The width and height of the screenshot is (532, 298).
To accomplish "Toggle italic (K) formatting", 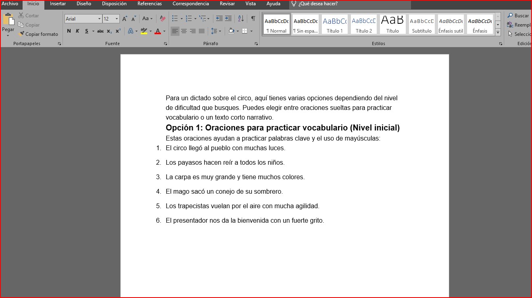I will point(77,31).
